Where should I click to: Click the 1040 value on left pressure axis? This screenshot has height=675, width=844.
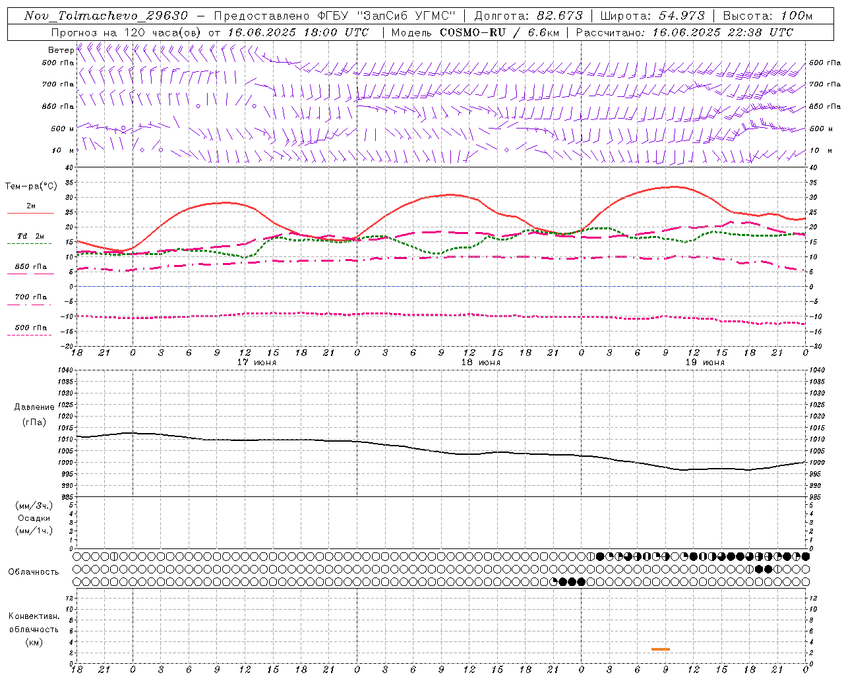(x=65, y=370)
